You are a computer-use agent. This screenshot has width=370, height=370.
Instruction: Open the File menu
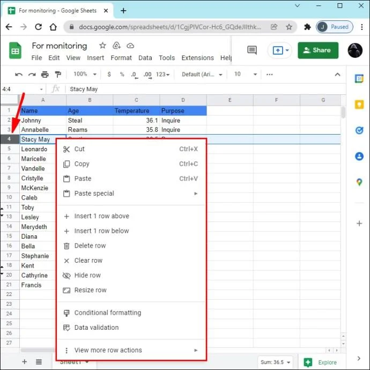36,58
